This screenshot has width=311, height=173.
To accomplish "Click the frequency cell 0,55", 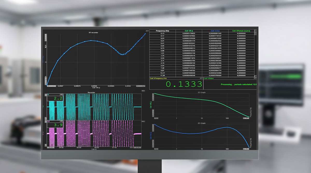I will [x=162, y=46].
